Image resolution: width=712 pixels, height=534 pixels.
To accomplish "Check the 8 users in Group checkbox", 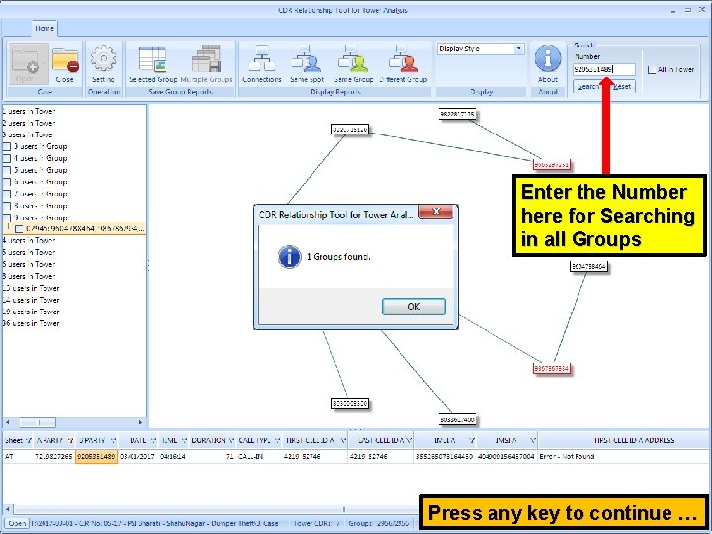I will tap(7, 206).
